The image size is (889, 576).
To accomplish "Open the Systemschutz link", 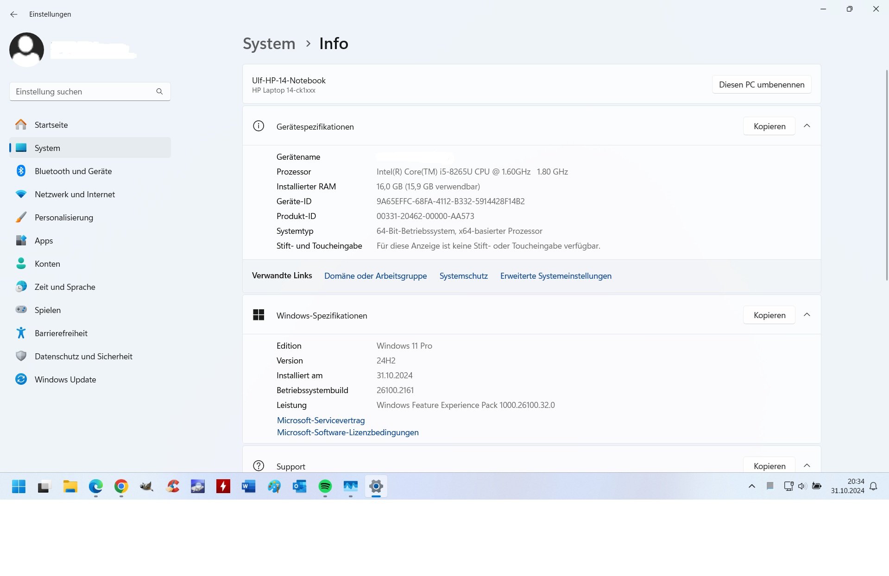I will [x=464, y=276].
